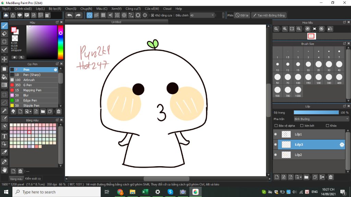Select the Mapping Pen brush
The image size is (351, 197).
coord(34,90)
